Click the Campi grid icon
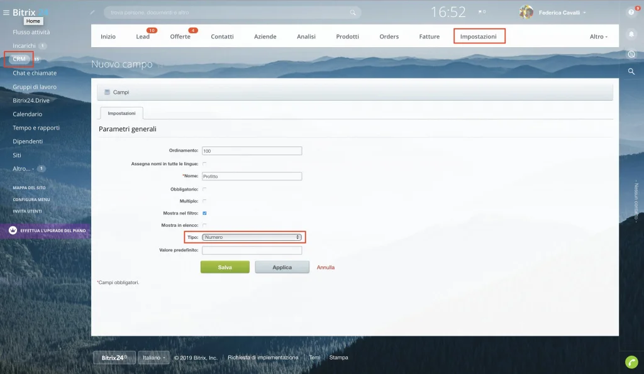Viewport: 644px width, 374px height. click(107, 92)
